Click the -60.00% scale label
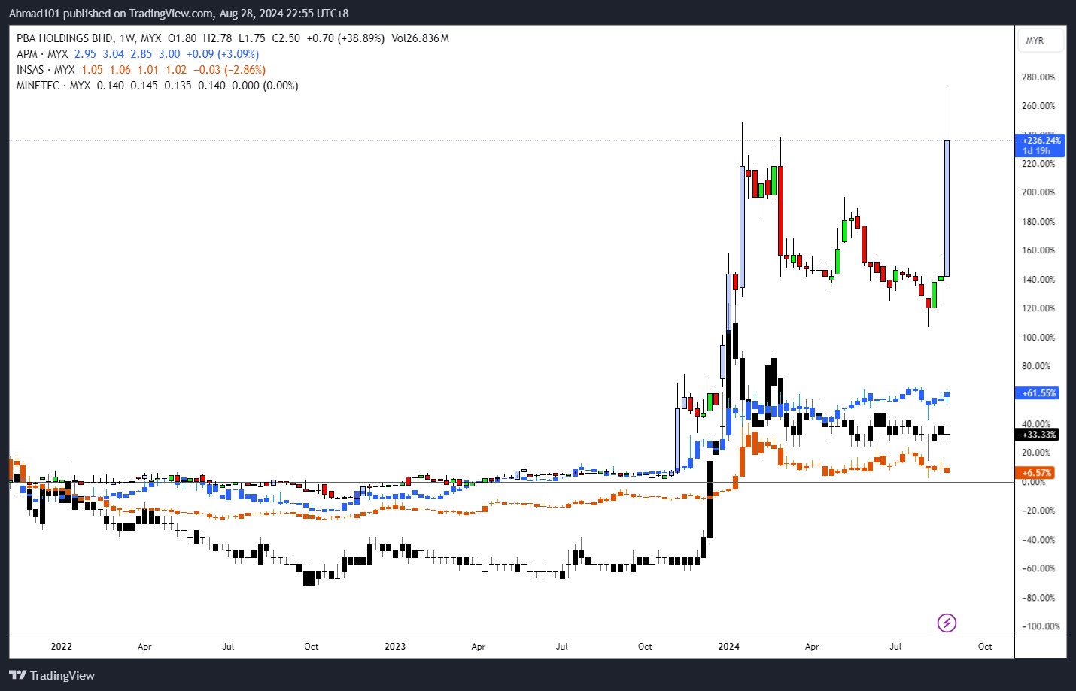Image resolution: width=1076 pixels, height=691 pixels. [1038, 569]
